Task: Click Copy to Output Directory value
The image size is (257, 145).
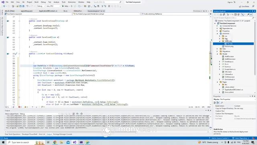Action: click(x=239, y=108)
